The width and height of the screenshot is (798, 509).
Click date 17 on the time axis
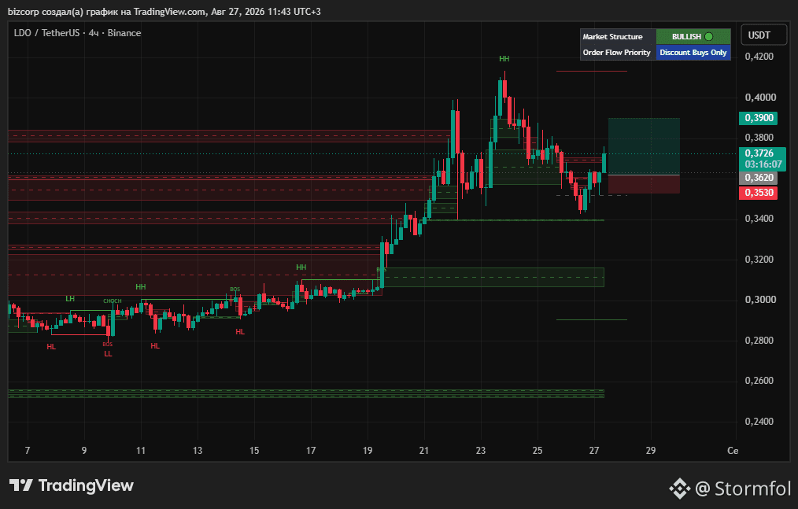[x=311, y=451]
